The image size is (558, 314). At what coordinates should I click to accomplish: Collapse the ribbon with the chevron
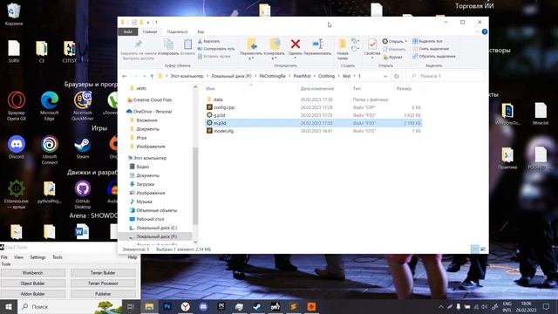tap(477, 31)
